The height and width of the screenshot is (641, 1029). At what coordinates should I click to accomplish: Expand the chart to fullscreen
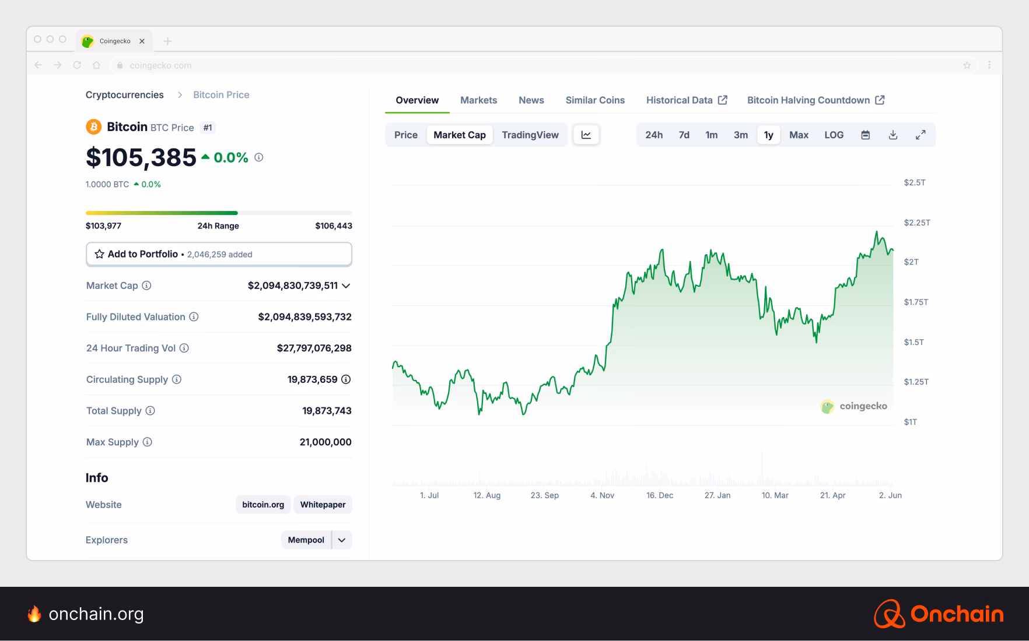[x=921, y=135]
